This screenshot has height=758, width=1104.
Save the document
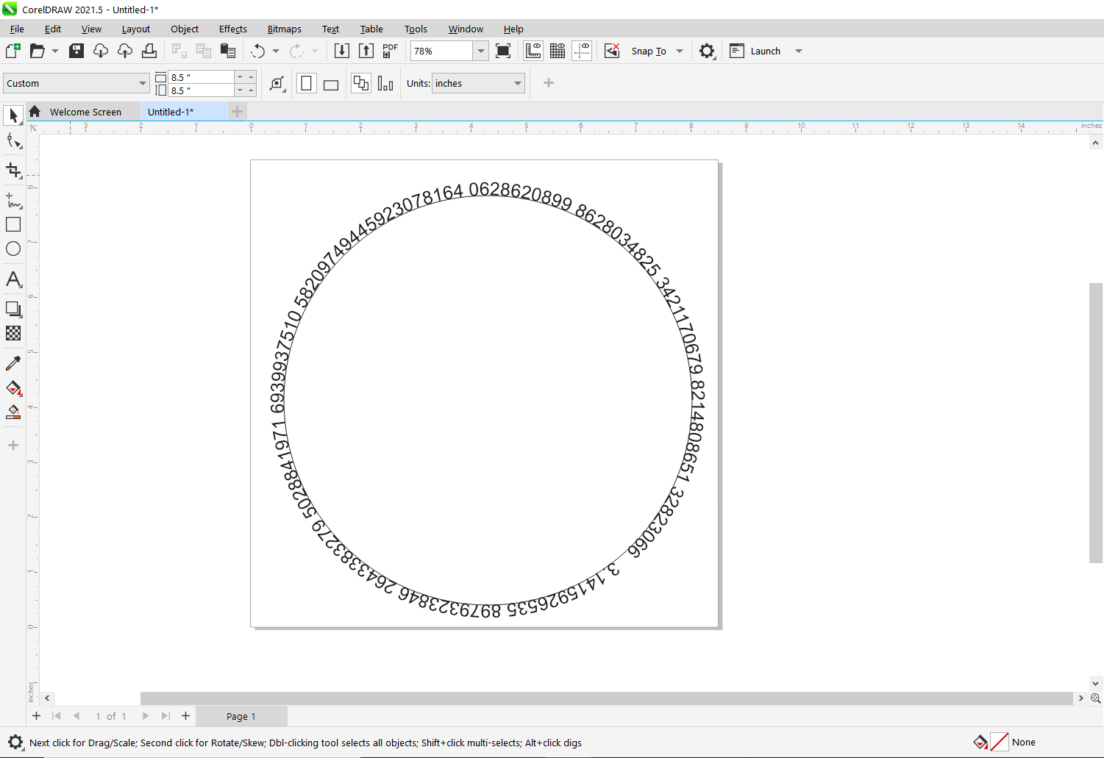(x=76, y=51)
